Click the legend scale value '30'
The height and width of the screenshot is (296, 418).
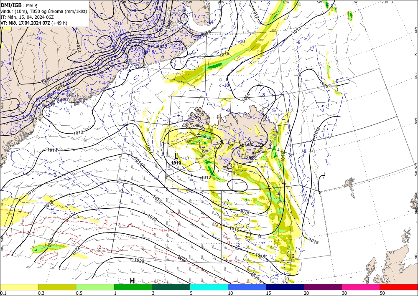(344, 293)
